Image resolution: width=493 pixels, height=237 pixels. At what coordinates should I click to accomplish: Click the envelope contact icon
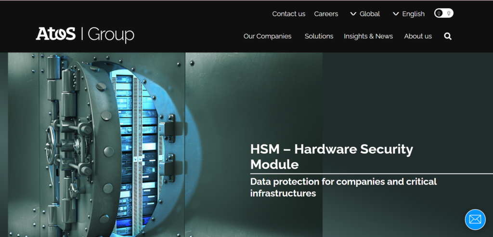click(475, 219)
